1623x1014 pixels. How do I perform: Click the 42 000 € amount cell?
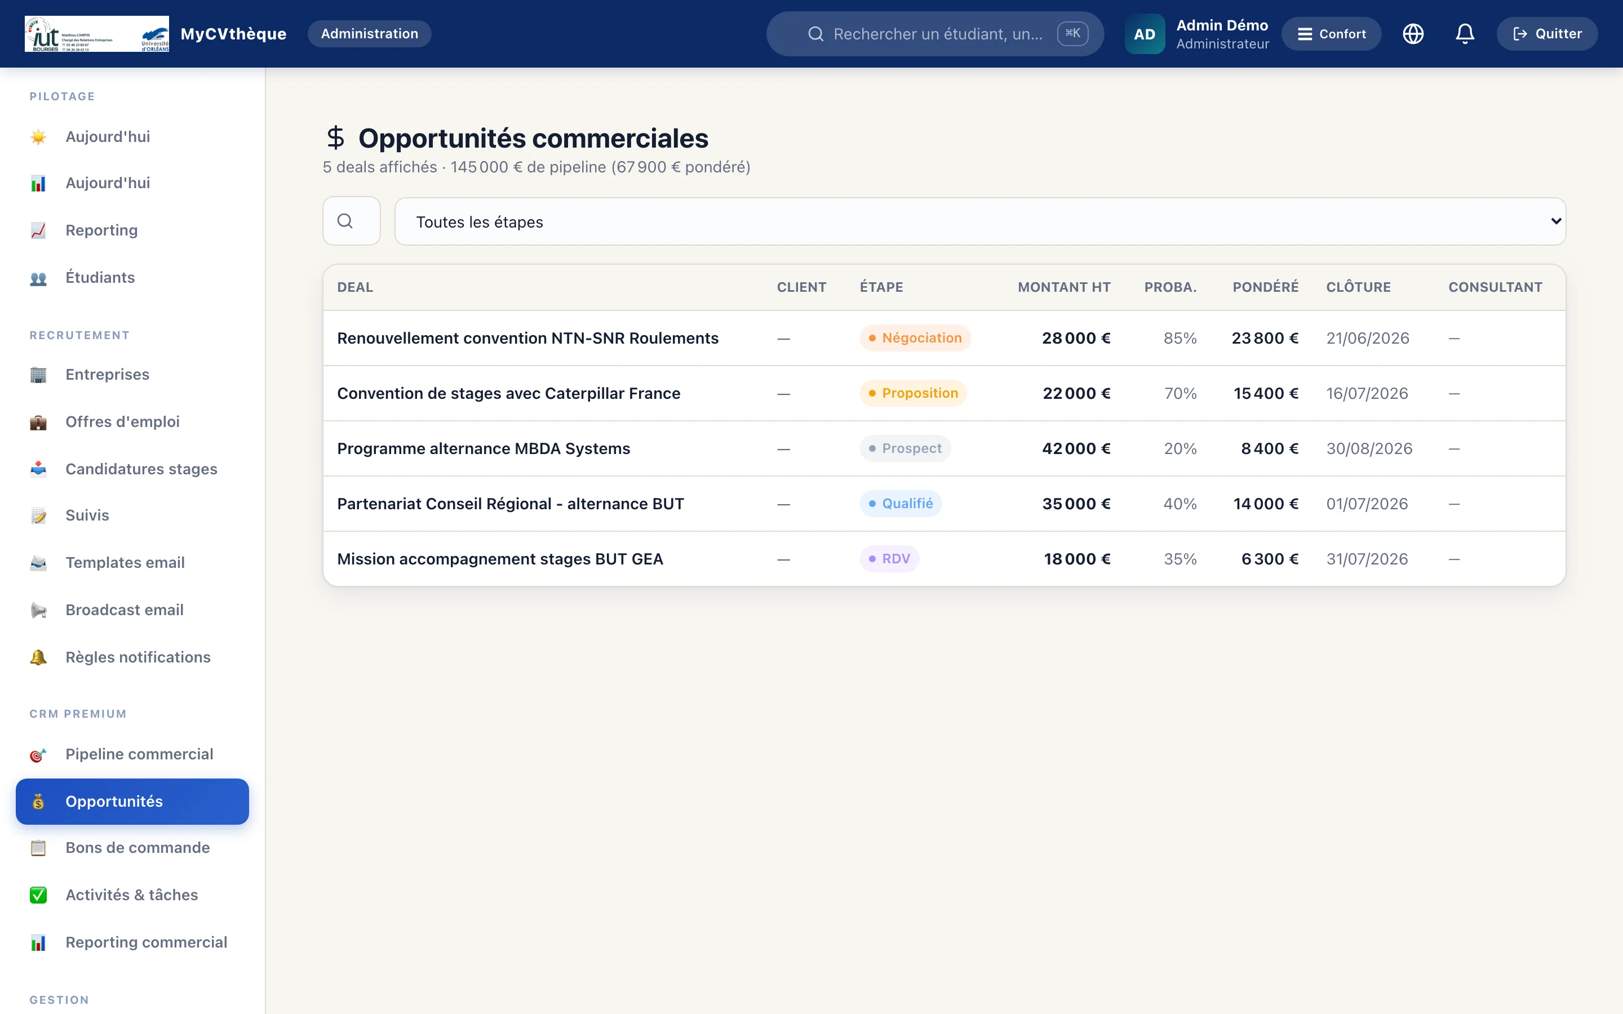1076,448
